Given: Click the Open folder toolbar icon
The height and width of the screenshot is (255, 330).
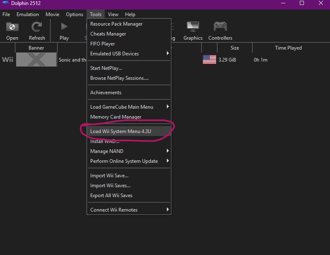Looking at the screenshot, I should click(12, 28).
